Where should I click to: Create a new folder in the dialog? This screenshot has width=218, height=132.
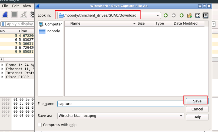tap(190, 15)
